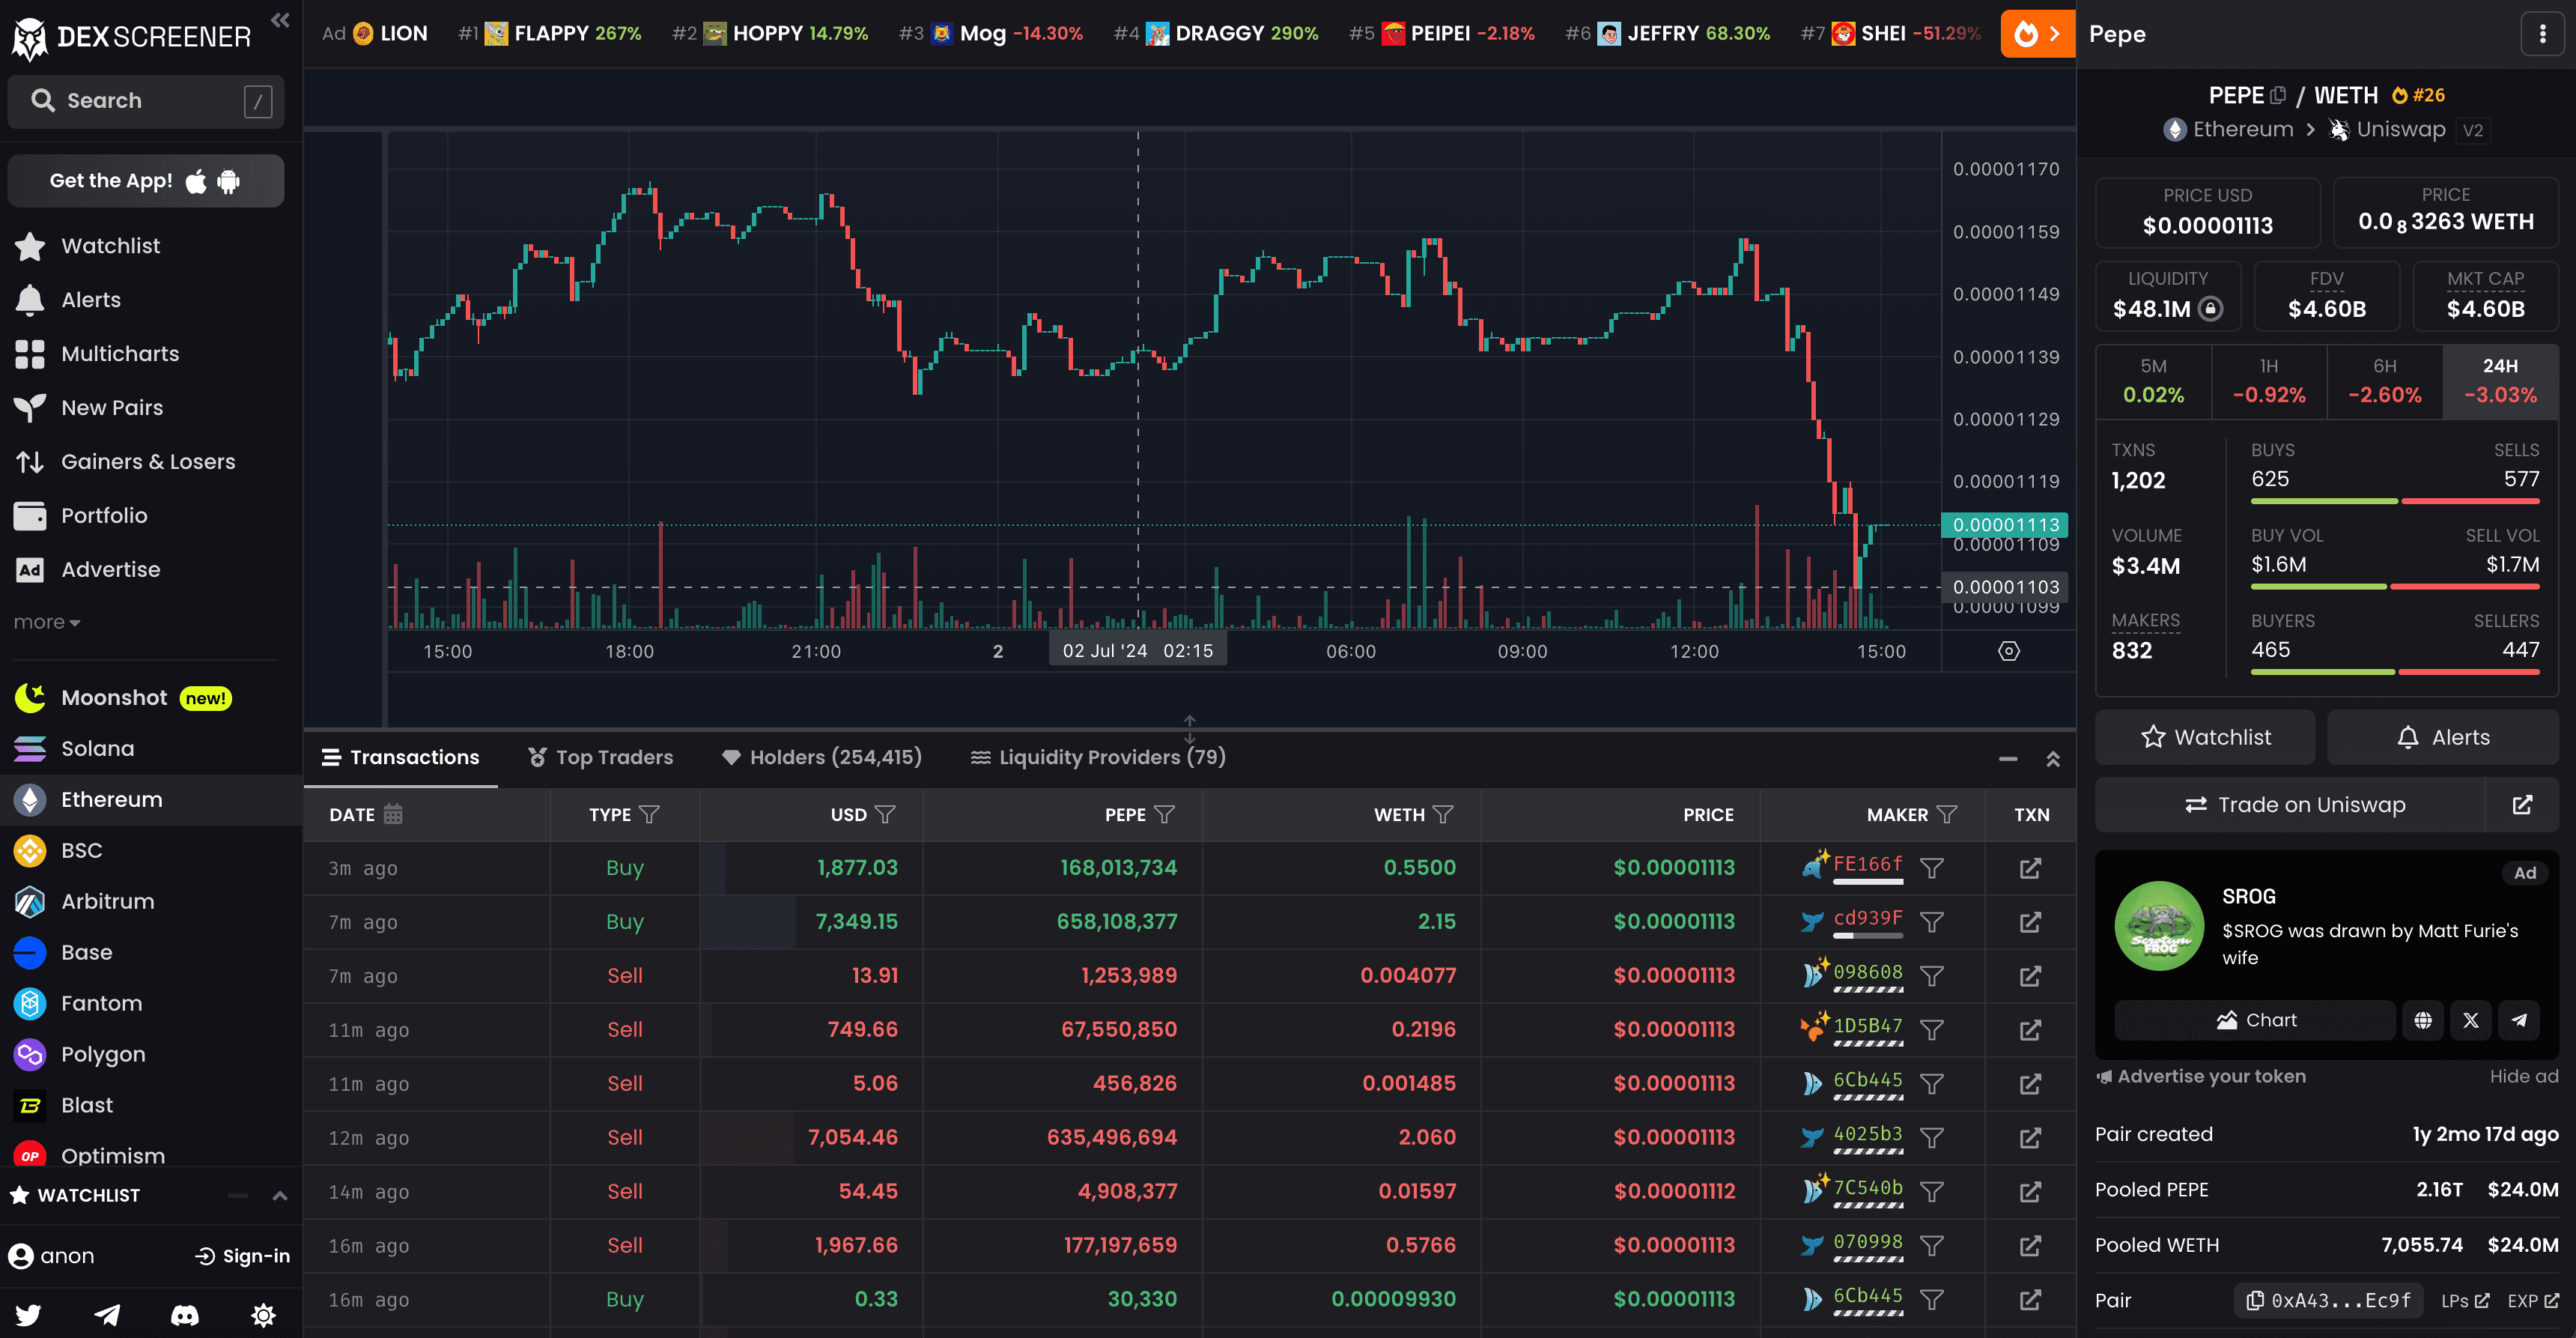Open transaction link for cd939F row
Viewport: 2576px width, 1338px height.
(x=2030, y=923)
